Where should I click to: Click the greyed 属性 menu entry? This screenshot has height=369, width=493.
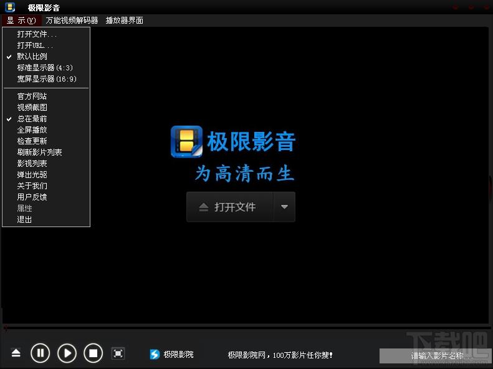click(x=46, y=208)
